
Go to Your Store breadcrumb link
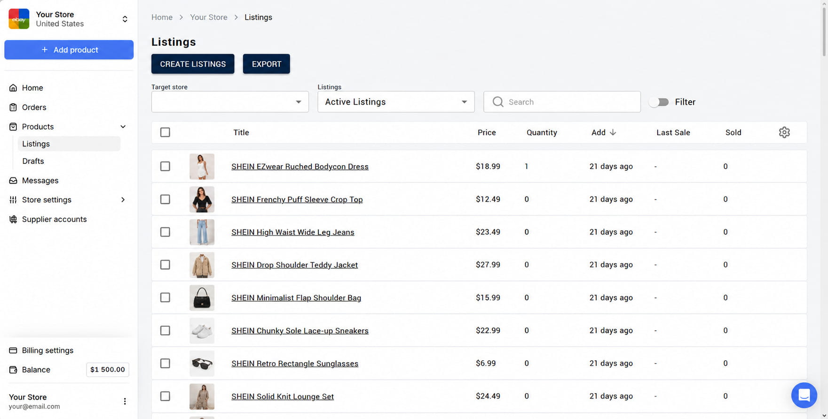[x=209, y=17]
